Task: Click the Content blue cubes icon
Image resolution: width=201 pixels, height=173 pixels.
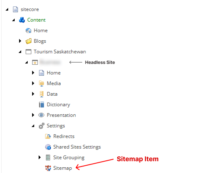Action: pyautogui.click(x=22, y=20)
